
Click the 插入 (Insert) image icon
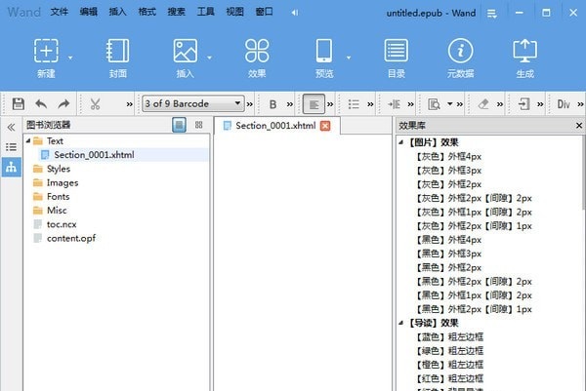pyautogui.click(x=185, y=51)
